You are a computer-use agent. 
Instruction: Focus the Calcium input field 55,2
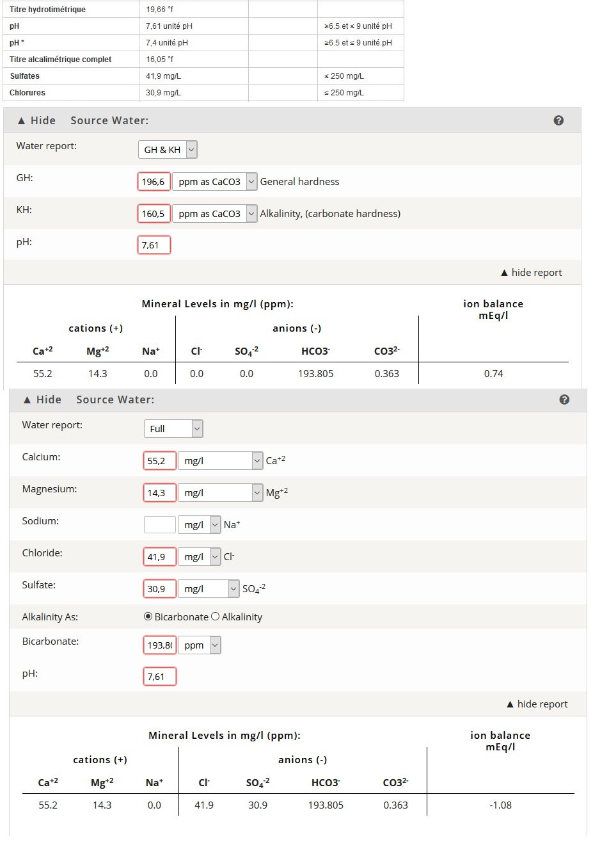[x=160, y=460]
